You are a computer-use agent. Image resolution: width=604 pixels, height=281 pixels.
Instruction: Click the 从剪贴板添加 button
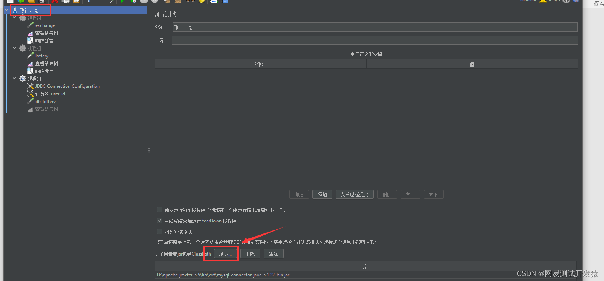[355, 195]
